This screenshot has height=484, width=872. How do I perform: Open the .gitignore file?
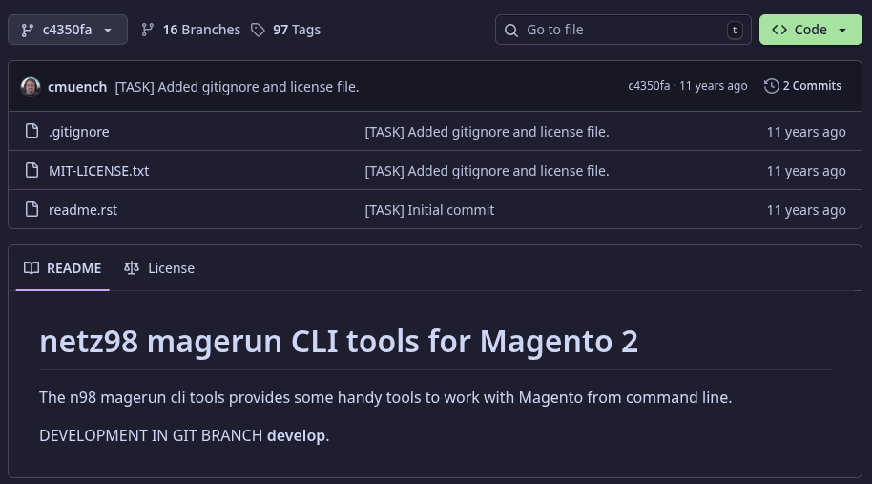point(79,132)
